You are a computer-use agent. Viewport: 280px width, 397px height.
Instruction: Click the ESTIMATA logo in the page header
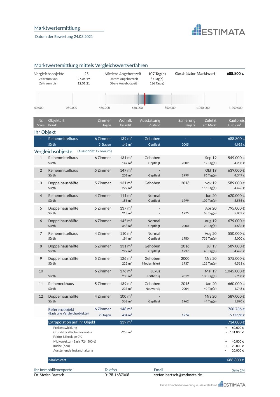click(x=218, y=30)
